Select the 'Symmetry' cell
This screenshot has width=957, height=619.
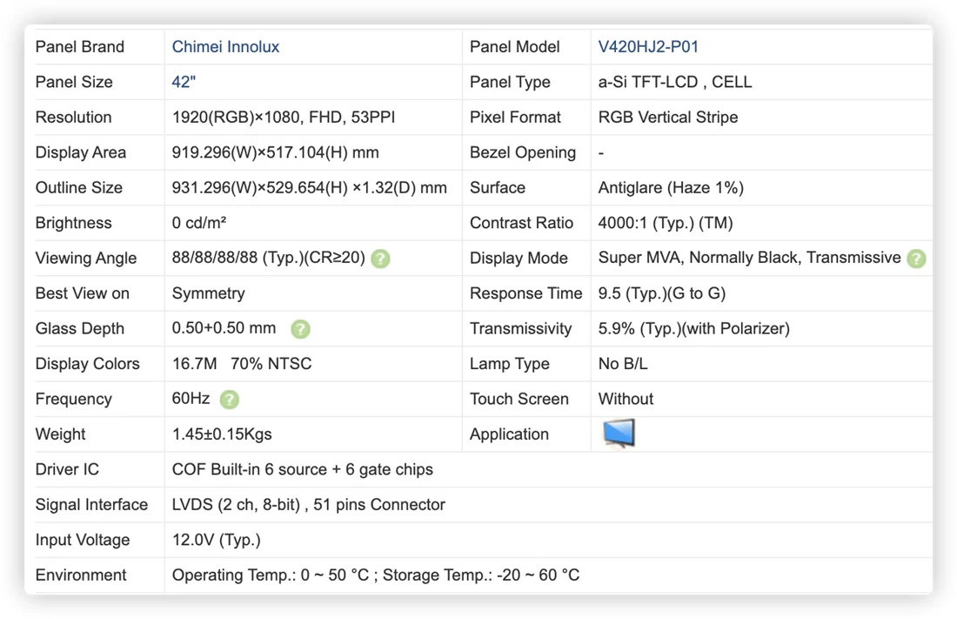pos(208,293)
